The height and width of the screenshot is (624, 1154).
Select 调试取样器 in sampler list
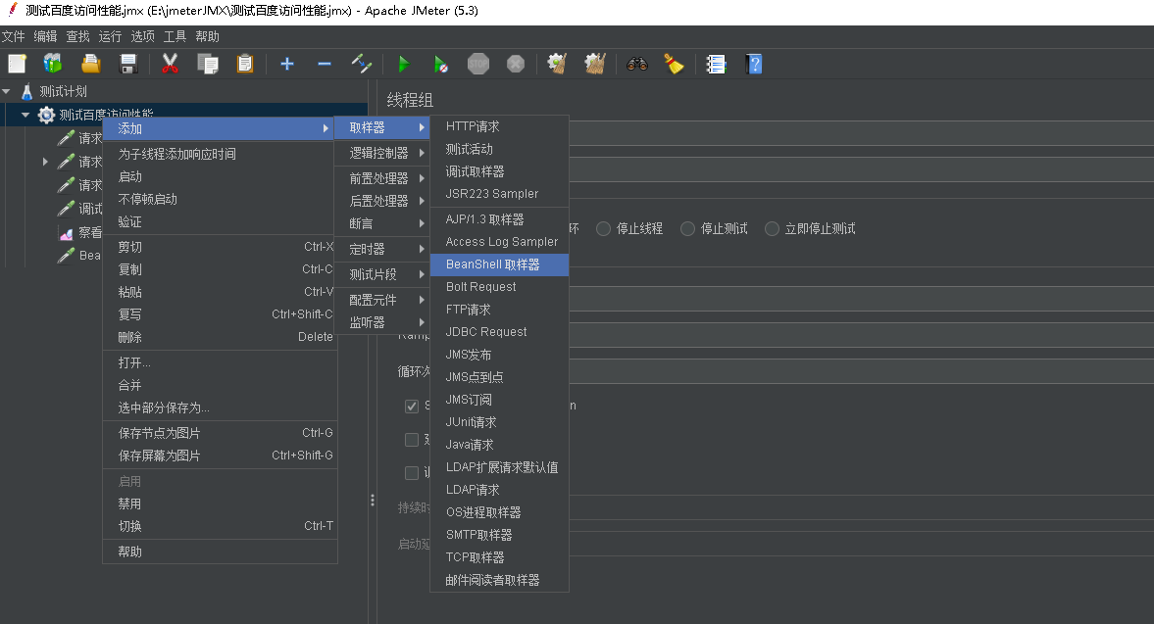(x=500, y=172)
